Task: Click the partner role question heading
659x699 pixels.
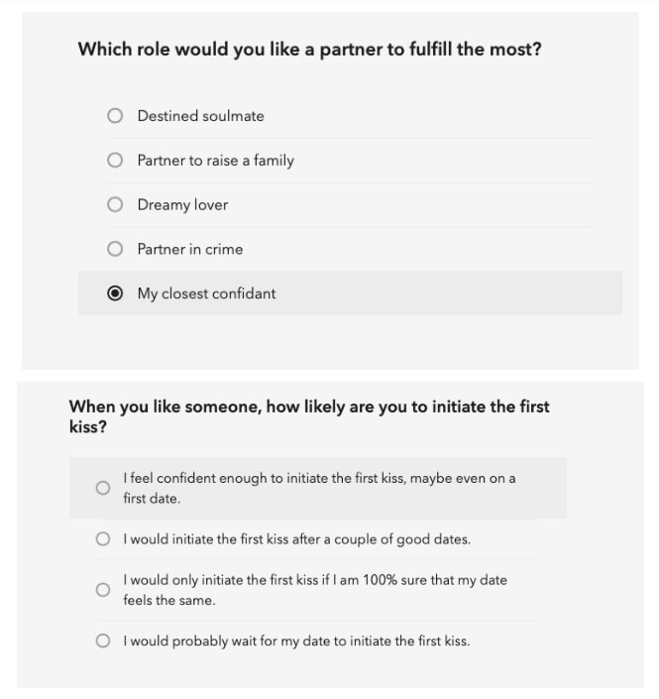Action: 309,49
